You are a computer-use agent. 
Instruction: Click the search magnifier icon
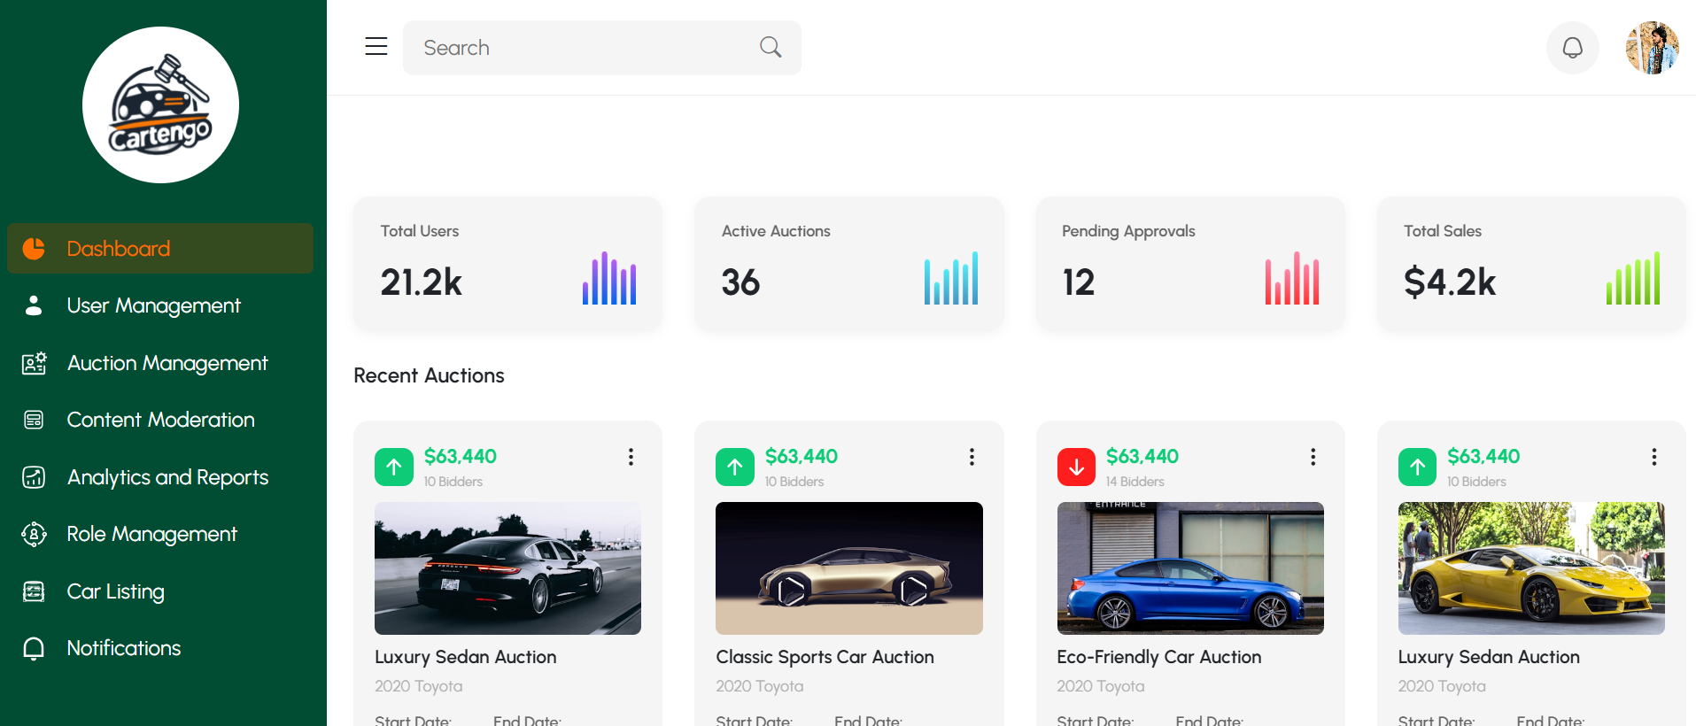pos(771,47)
